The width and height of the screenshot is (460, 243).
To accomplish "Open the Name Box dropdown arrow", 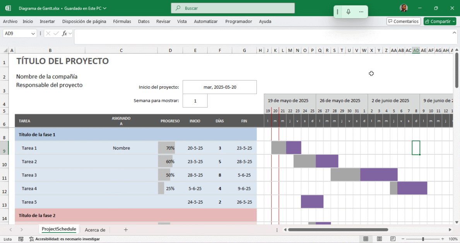I will point(32,34).
